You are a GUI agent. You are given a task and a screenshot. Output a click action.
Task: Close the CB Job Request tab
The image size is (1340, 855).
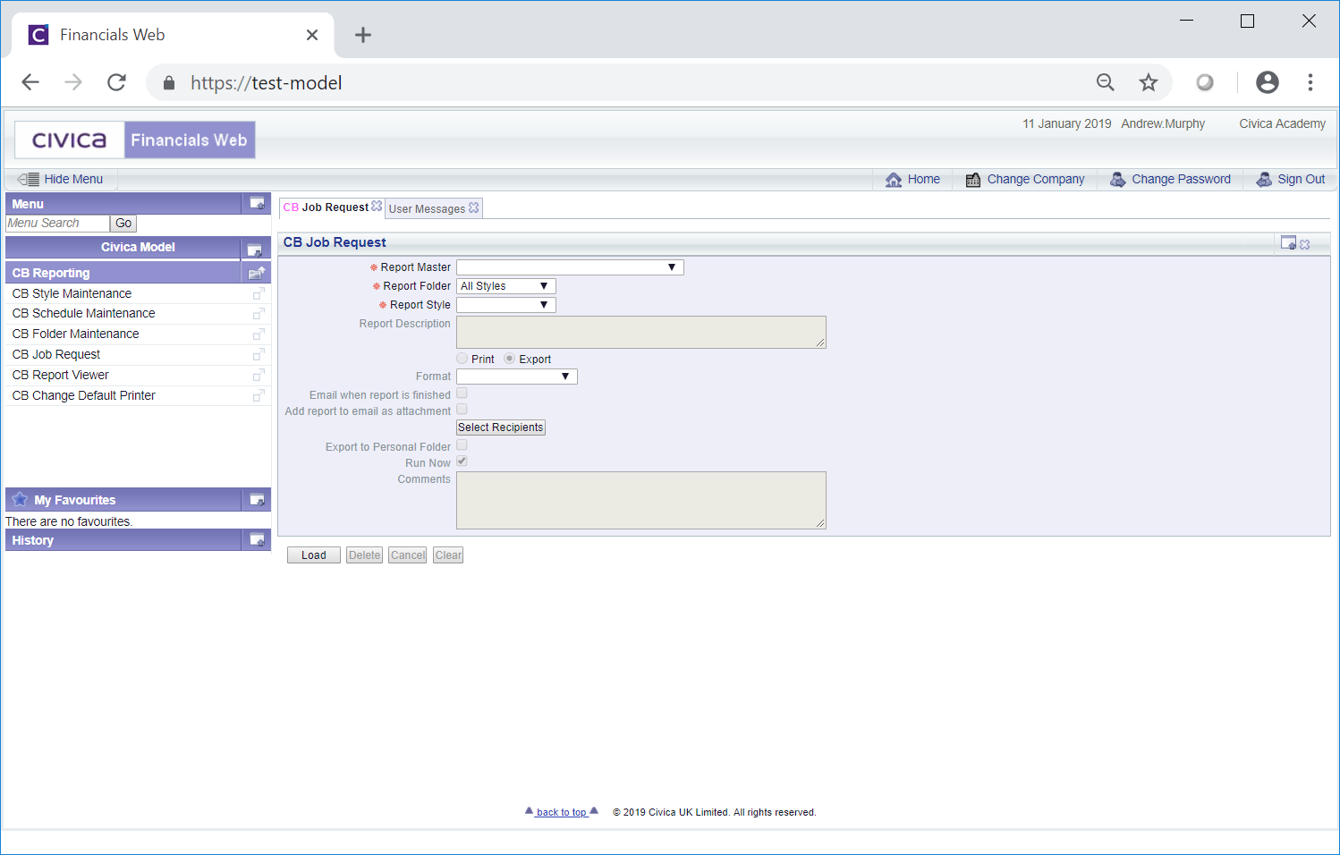377,207
